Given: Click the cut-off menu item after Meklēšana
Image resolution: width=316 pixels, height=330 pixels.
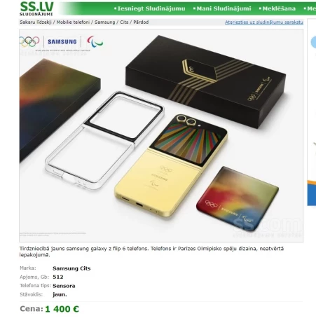Looking at the screenshot, I should click(310, 8).
